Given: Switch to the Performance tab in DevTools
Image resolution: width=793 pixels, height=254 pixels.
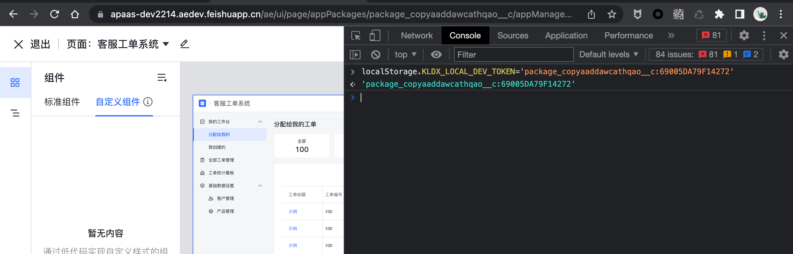Looking at the screenshot, I should point(629,36).
